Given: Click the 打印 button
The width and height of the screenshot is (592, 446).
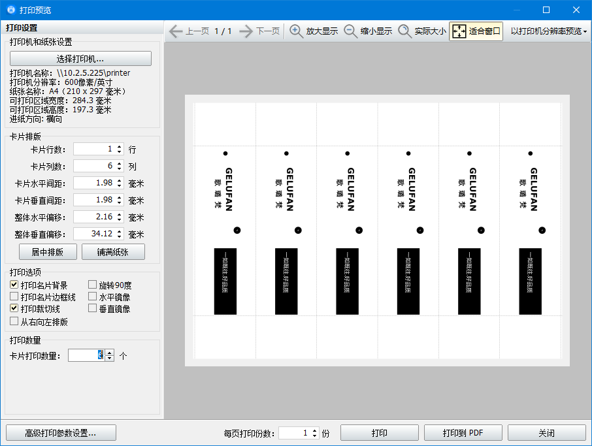Looking at the screenshot, I should [380, 433].
